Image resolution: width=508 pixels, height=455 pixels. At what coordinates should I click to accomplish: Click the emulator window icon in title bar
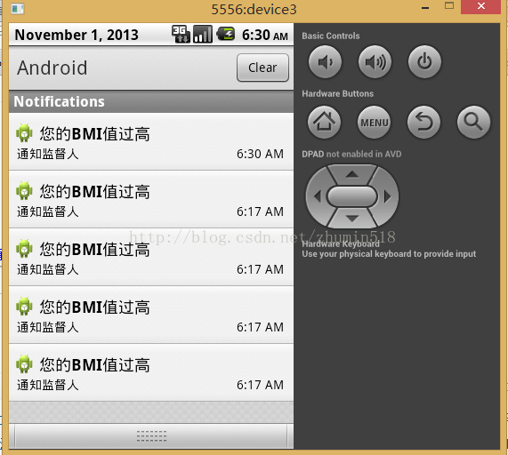(x=18, y=8)
